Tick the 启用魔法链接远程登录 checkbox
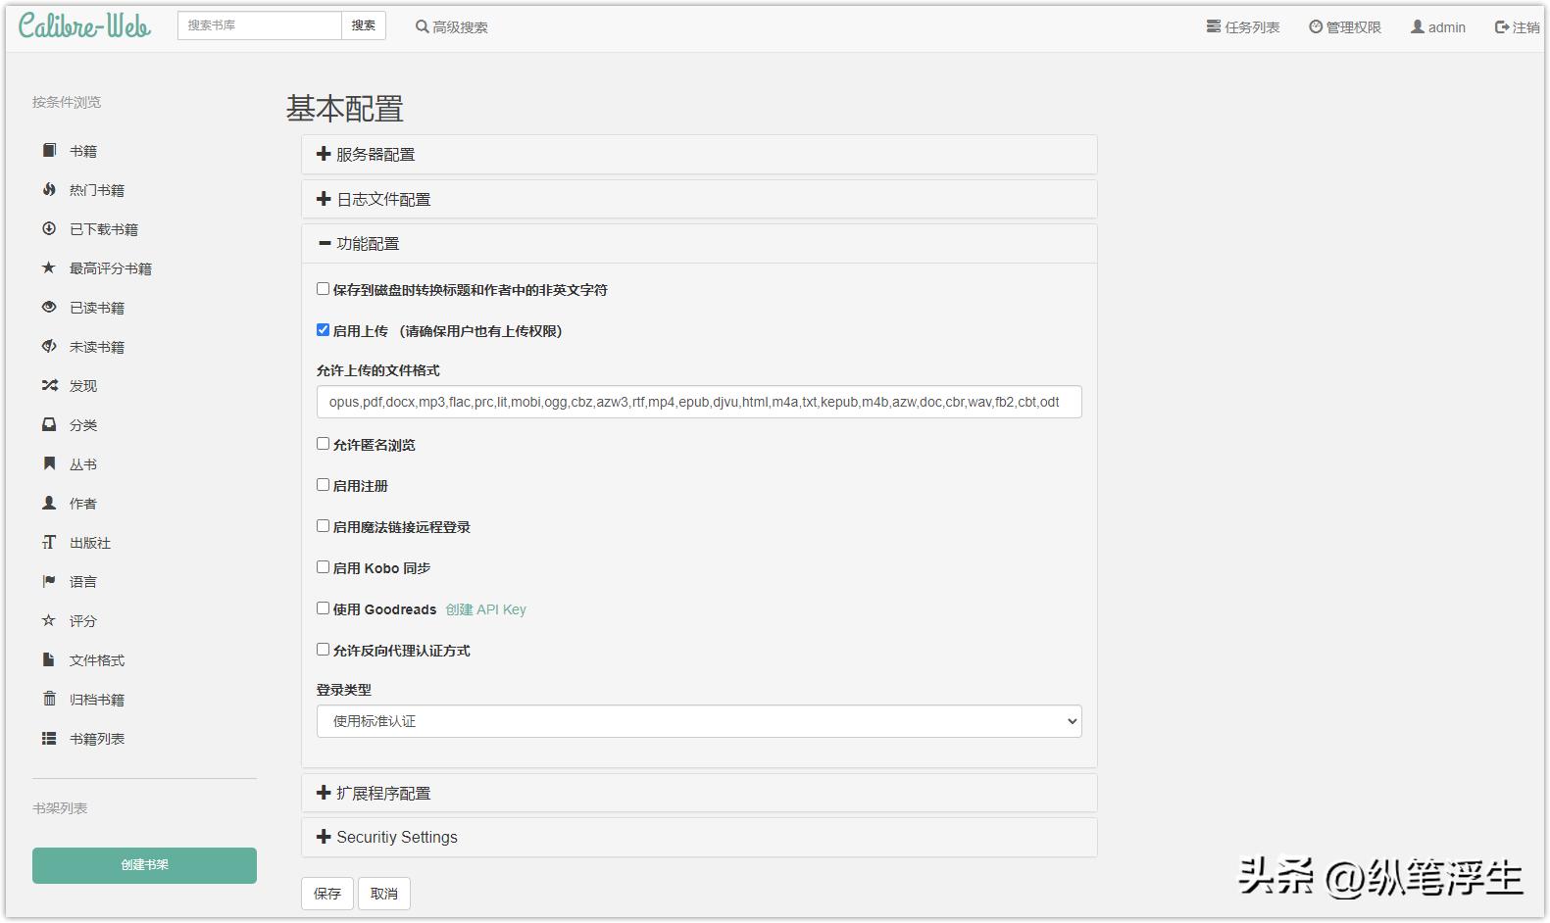Screen dimensions: 1550x923 click(323, 526)
